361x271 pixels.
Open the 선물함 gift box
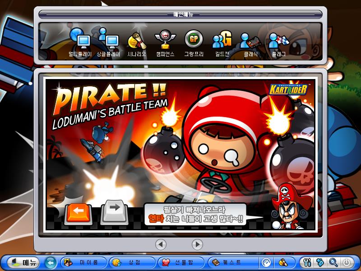(x=181, y=262)
